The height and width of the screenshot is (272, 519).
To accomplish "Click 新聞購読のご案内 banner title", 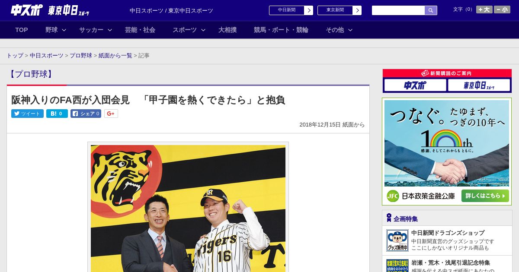I will (447, 73).
